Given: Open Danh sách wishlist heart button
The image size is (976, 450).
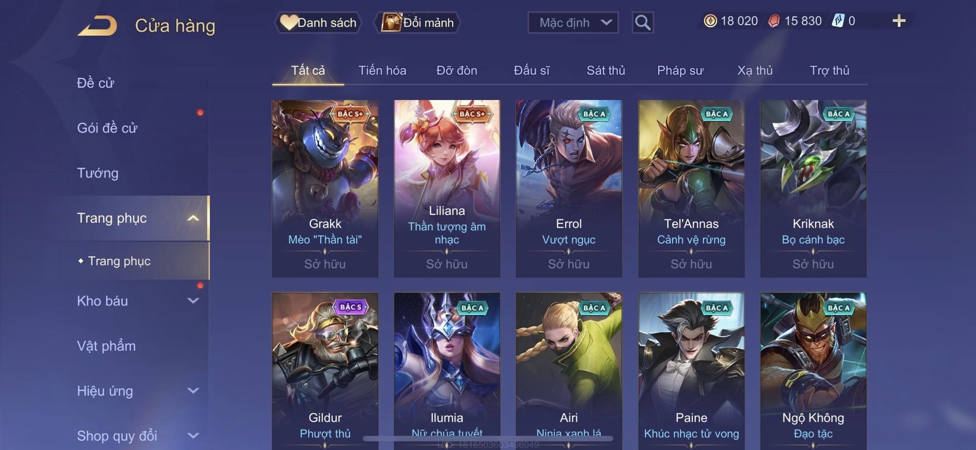Looking at the screenshot, I should [x=318, y=22].
